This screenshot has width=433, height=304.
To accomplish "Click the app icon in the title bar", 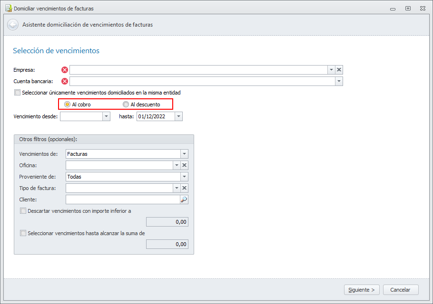I will (9, 8).
